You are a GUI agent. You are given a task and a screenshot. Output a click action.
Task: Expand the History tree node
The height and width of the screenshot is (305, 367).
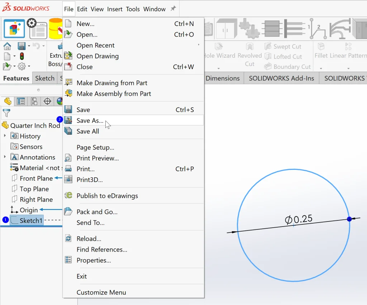(5, 136)
